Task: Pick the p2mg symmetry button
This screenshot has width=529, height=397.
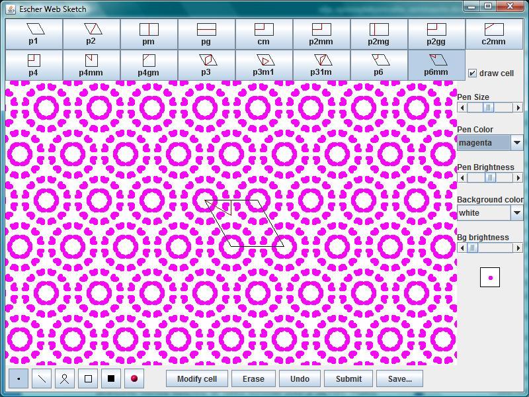Action: (x=379, y=34)
